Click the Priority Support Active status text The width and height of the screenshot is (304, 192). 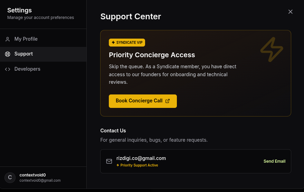pos(139,165)
